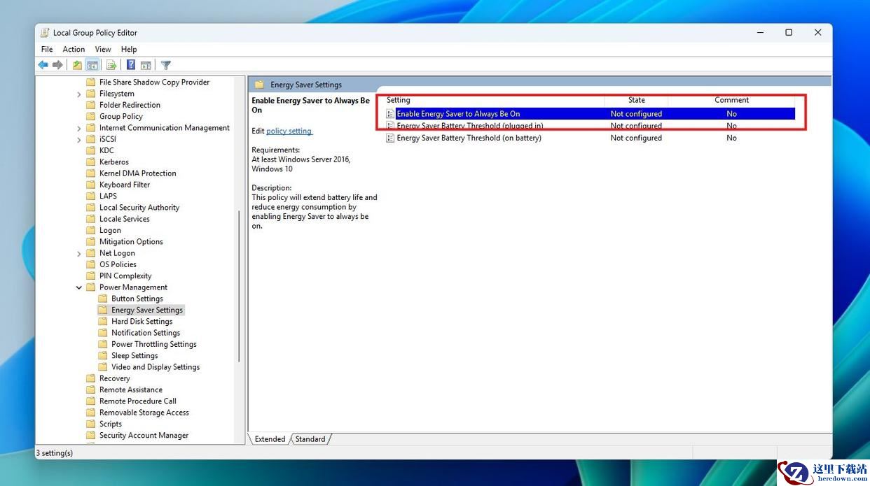This screenshot has height=486, width=870.
Task: Click the Filter funnel toolbar icon
Action: point(166,65)
